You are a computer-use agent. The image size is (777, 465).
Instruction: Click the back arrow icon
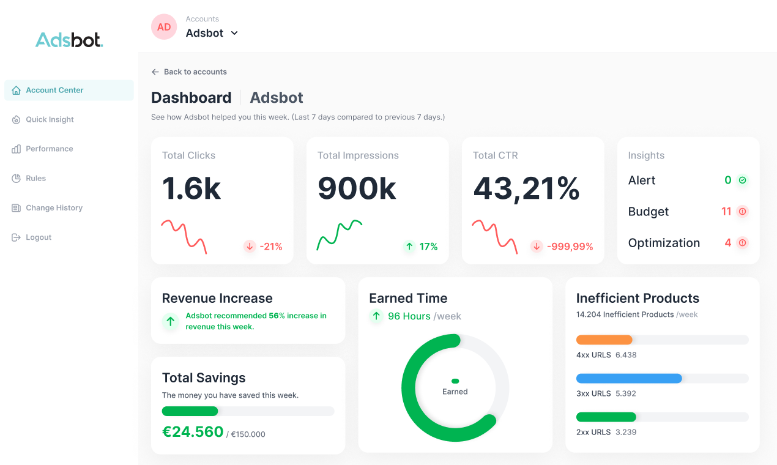tap(155, 72)
